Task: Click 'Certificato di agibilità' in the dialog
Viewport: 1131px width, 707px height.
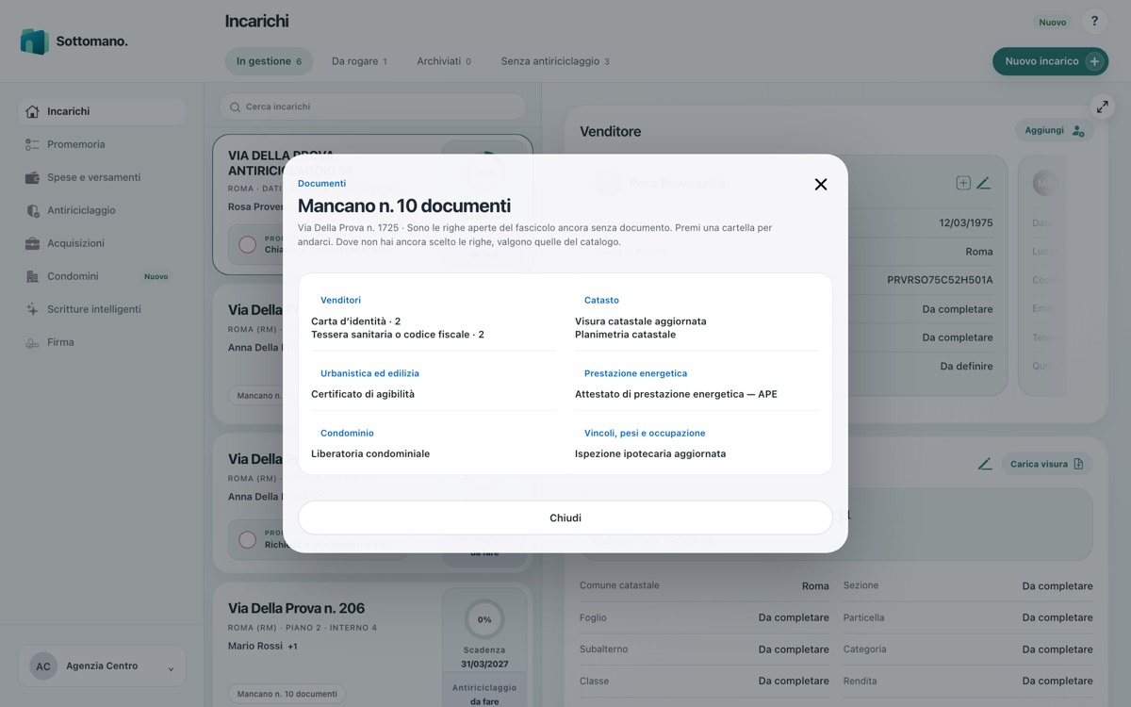Action: point(363,394)
